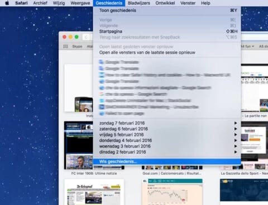Click the green fullscreen window button
This screenshot has height=205, width=268.
pos(76,37)
